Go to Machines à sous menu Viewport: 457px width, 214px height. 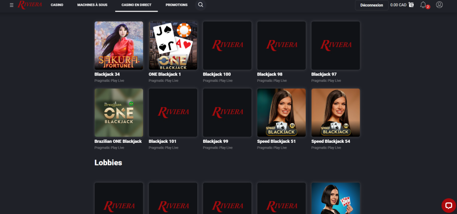[92, 5]
